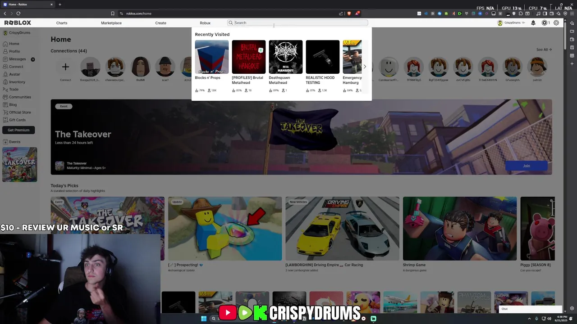
Task: Click the Windows Start button
Action: click(x=204, y=319)
